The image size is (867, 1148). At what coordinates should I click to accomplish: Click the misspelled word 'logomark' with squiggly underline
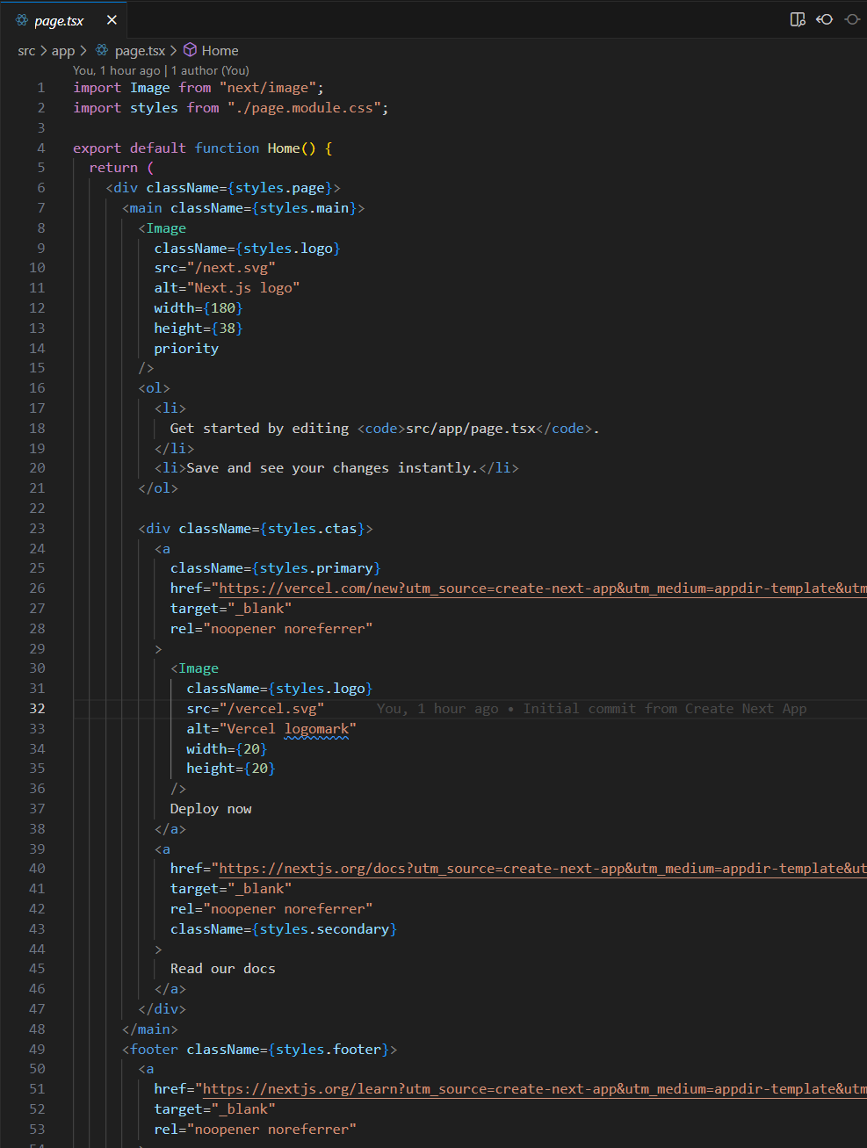click(x=316, y=728)
